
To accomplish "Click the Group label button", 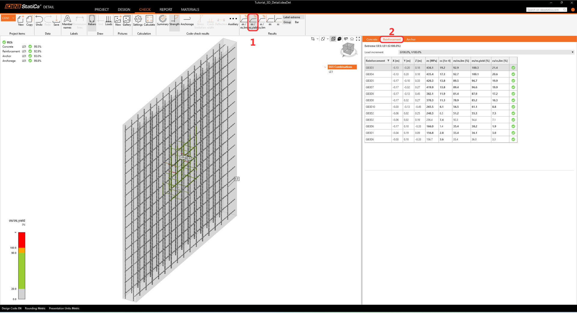I will pos(287,22).
